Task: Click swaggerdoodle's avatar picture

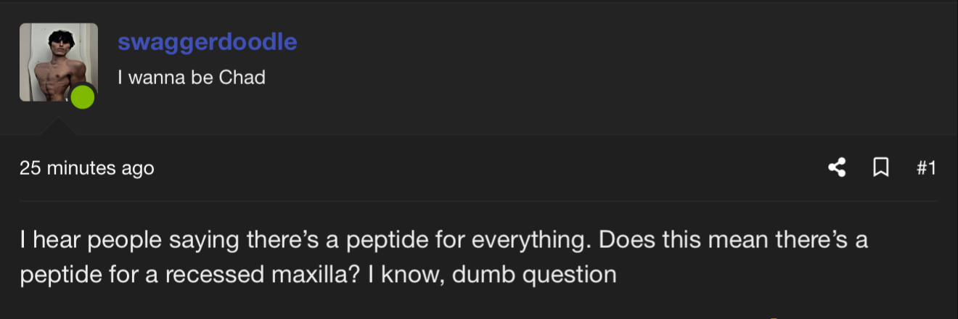Action: click(x=59, y=62)
